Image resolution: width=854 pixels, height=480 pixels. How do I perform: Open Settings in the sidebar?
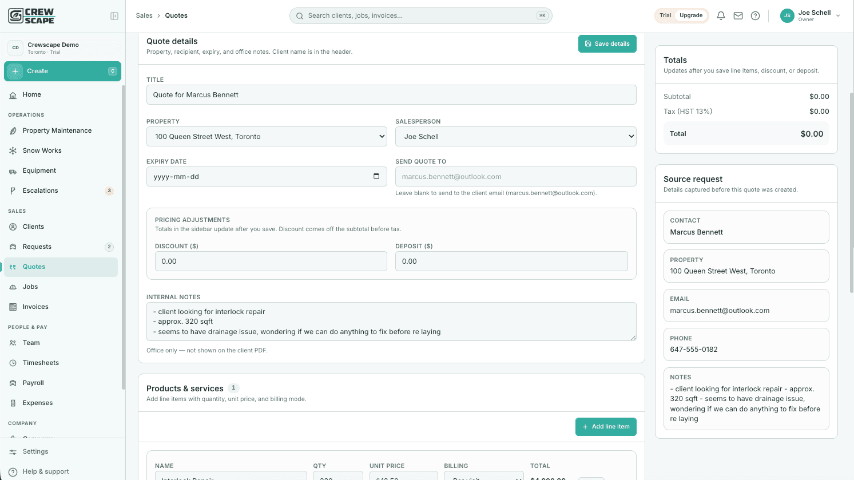coord(61,452)
